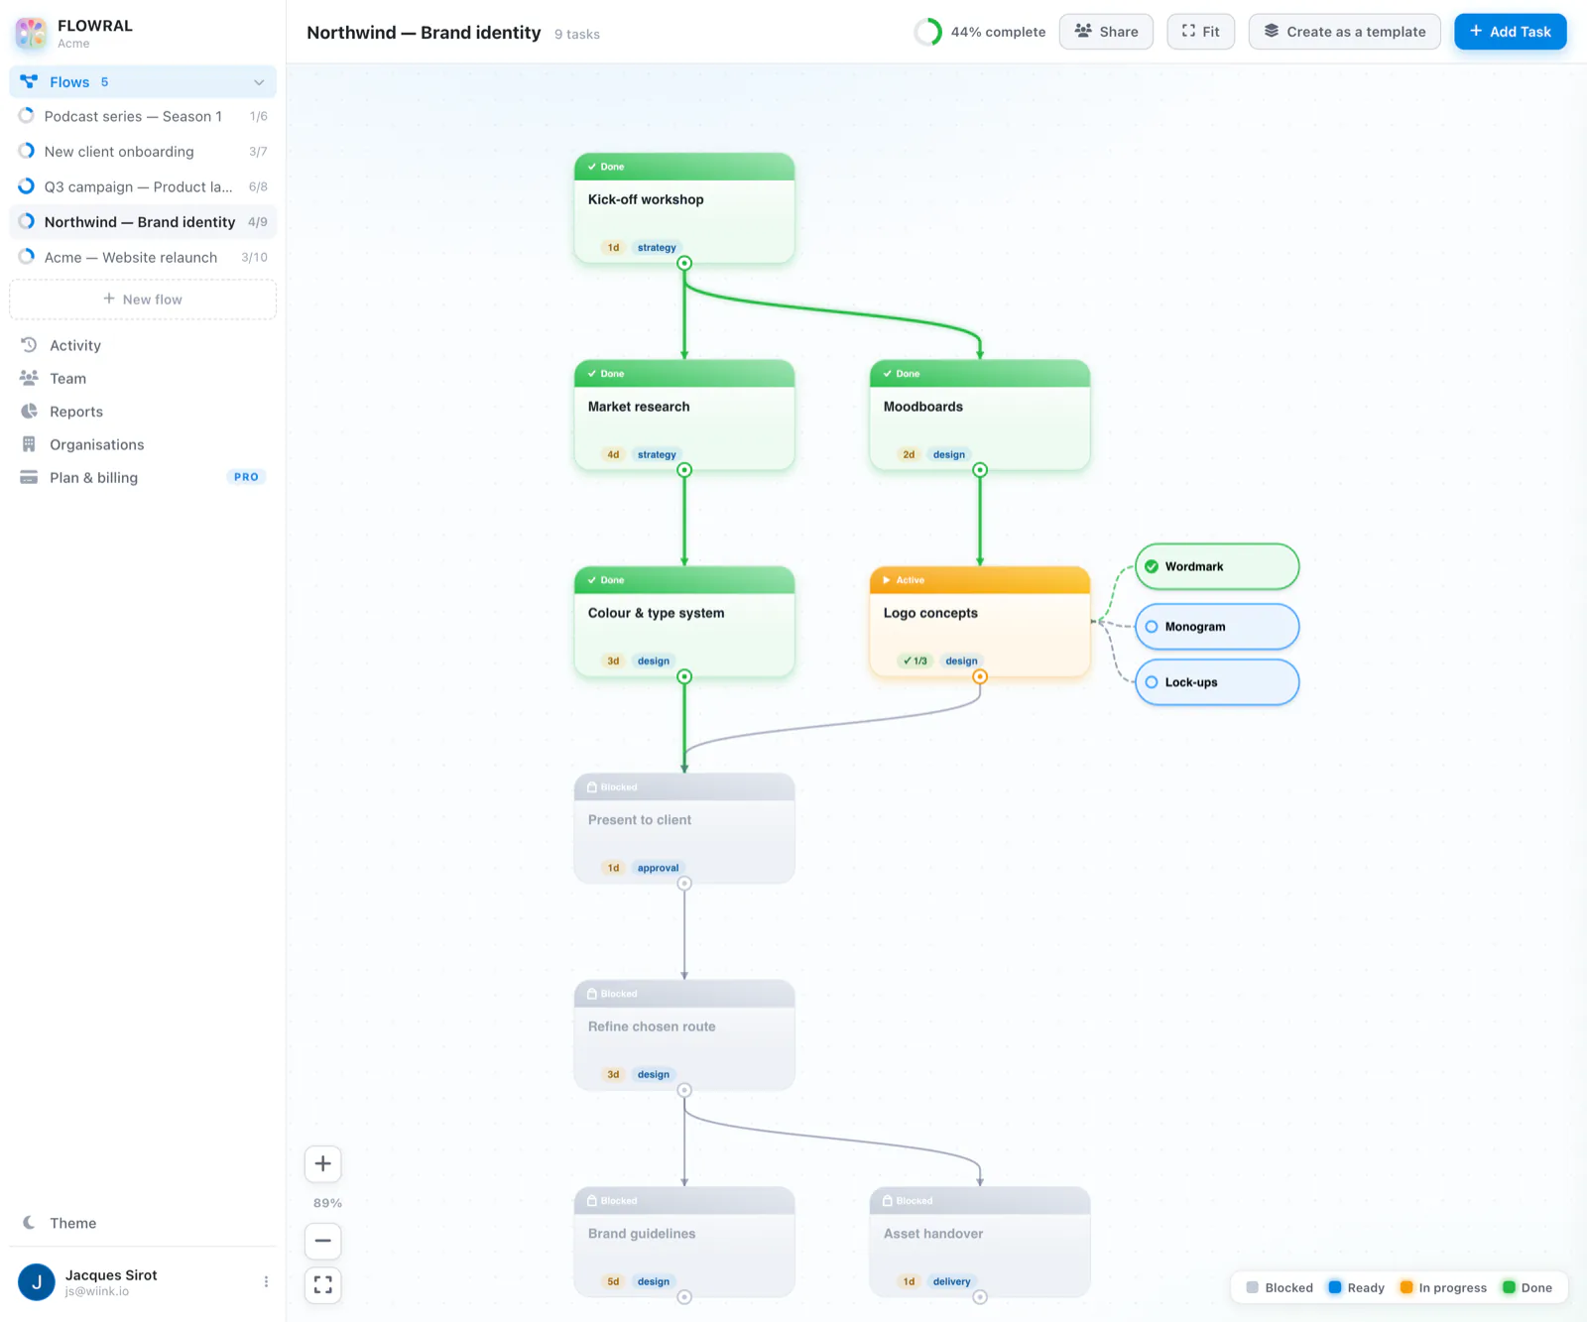Uncheck the Wordmark subtask
This screenshot has height=1322, width=1587.
click(x=1152, y=566)
